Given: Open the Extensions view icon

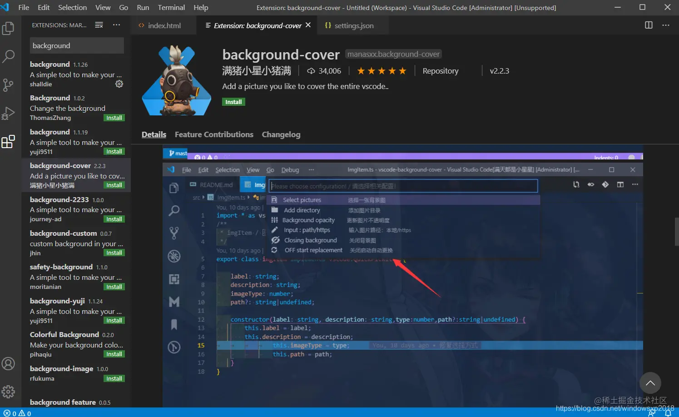Looking at the screenshot, I should coord(8,142).
